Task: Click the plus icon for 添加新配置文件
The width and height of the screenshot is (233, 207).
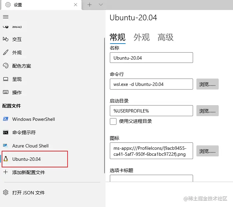Action: (6, 172)
